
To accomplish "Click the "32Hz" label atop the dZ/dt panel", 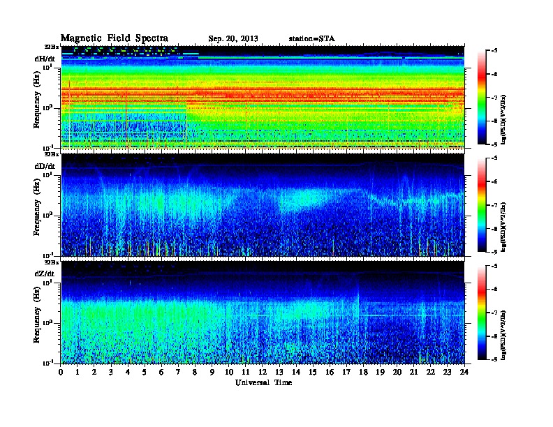I will coord(51,262).
